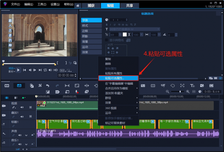Zoom in the timeline
Image resolution: width=224 pixels, height=152 pixels.
tap(188, 92)
